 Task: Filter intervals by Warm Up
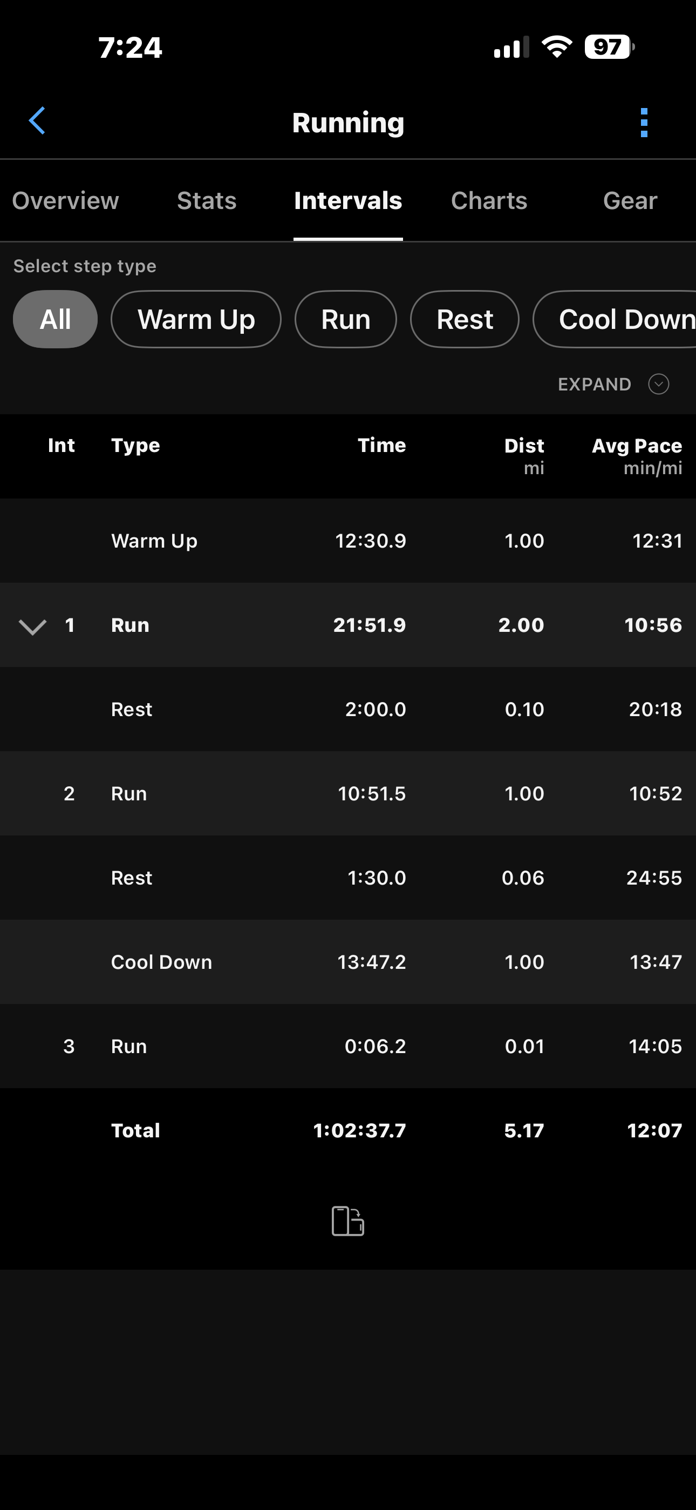[196, 320]
